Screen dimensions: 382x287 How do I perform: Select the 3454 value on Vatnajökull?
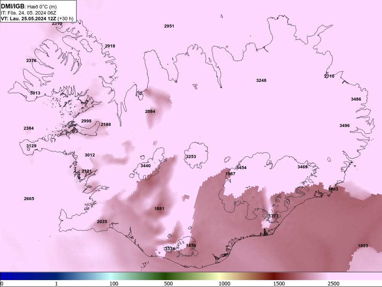[x=241, y=168]
